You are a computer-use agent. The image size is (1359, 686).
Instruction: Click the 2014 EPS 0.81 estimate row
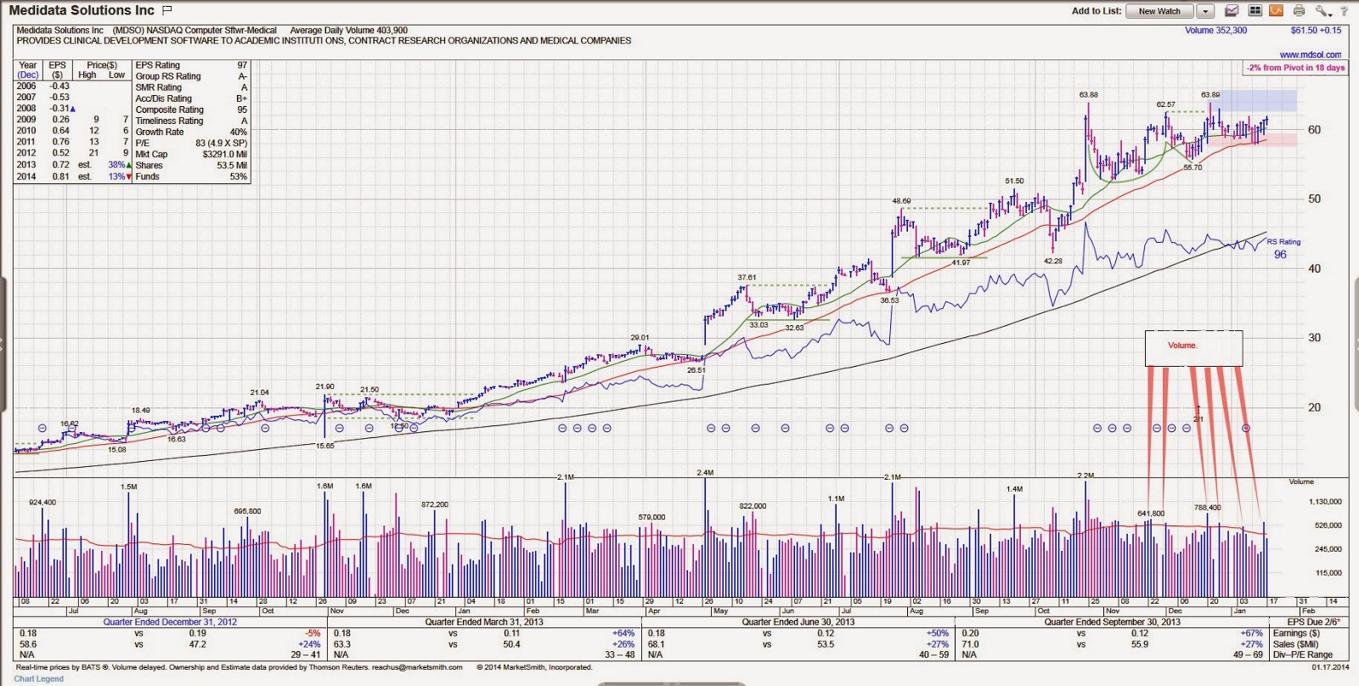coord(74,176)
